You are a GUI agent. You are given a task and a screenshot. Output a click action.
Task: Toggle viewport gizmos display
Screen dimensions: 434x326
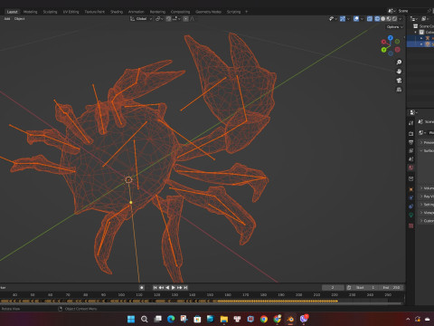343,19
